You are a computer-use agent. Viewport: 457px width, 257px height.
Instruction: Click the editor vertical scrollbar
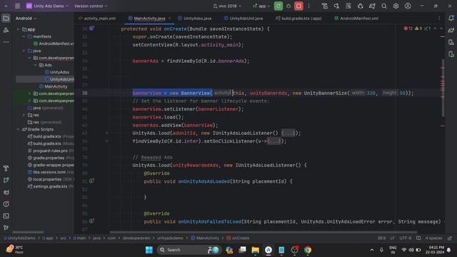(x=443, y=87)
